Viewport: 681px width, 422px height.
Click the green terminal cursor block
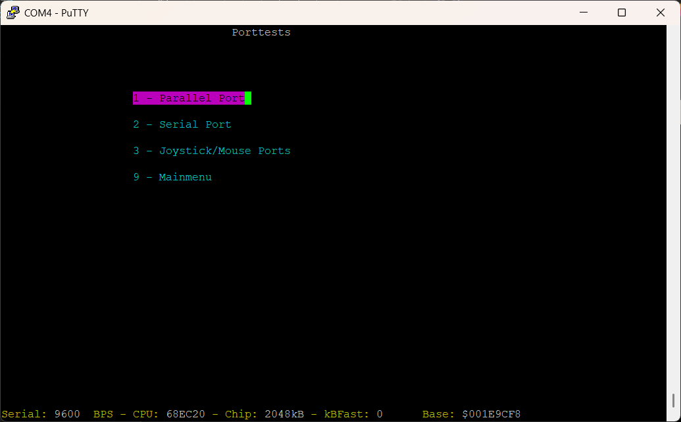pyautogui.click(x=248, y=98)
